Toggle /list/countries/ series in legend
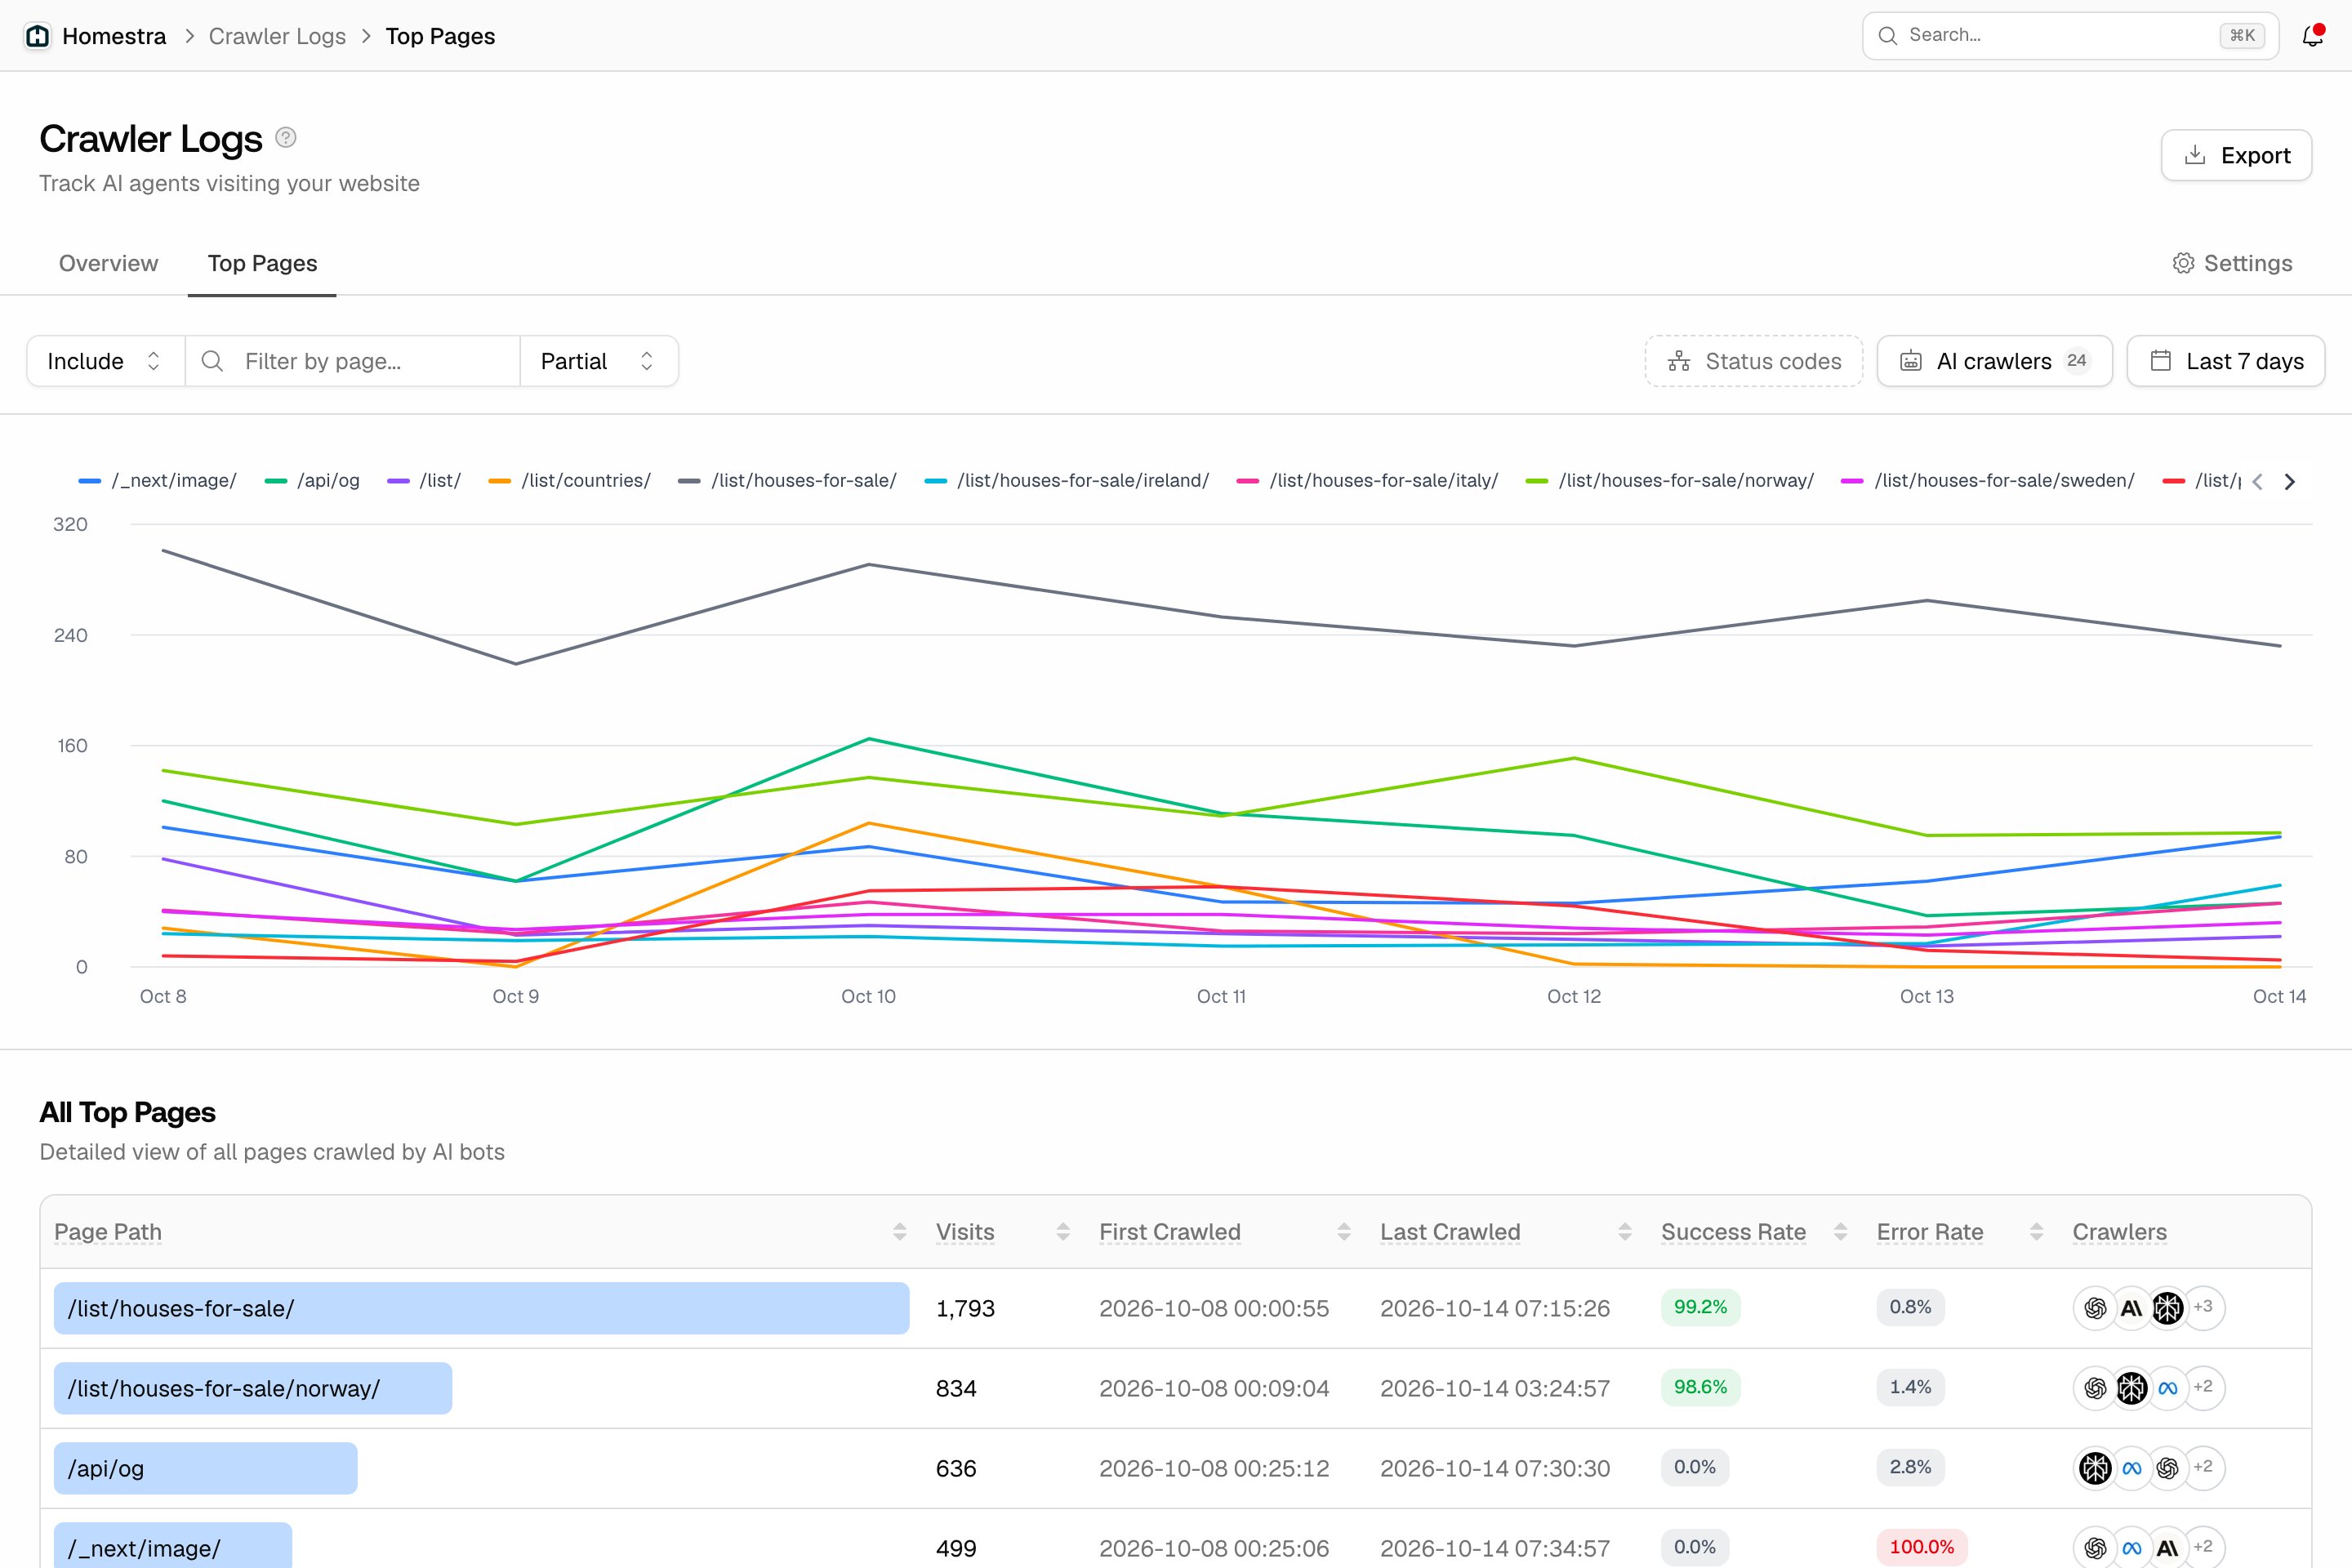The width and height of the screenshot is (2352, 1568). pos(570,481)
